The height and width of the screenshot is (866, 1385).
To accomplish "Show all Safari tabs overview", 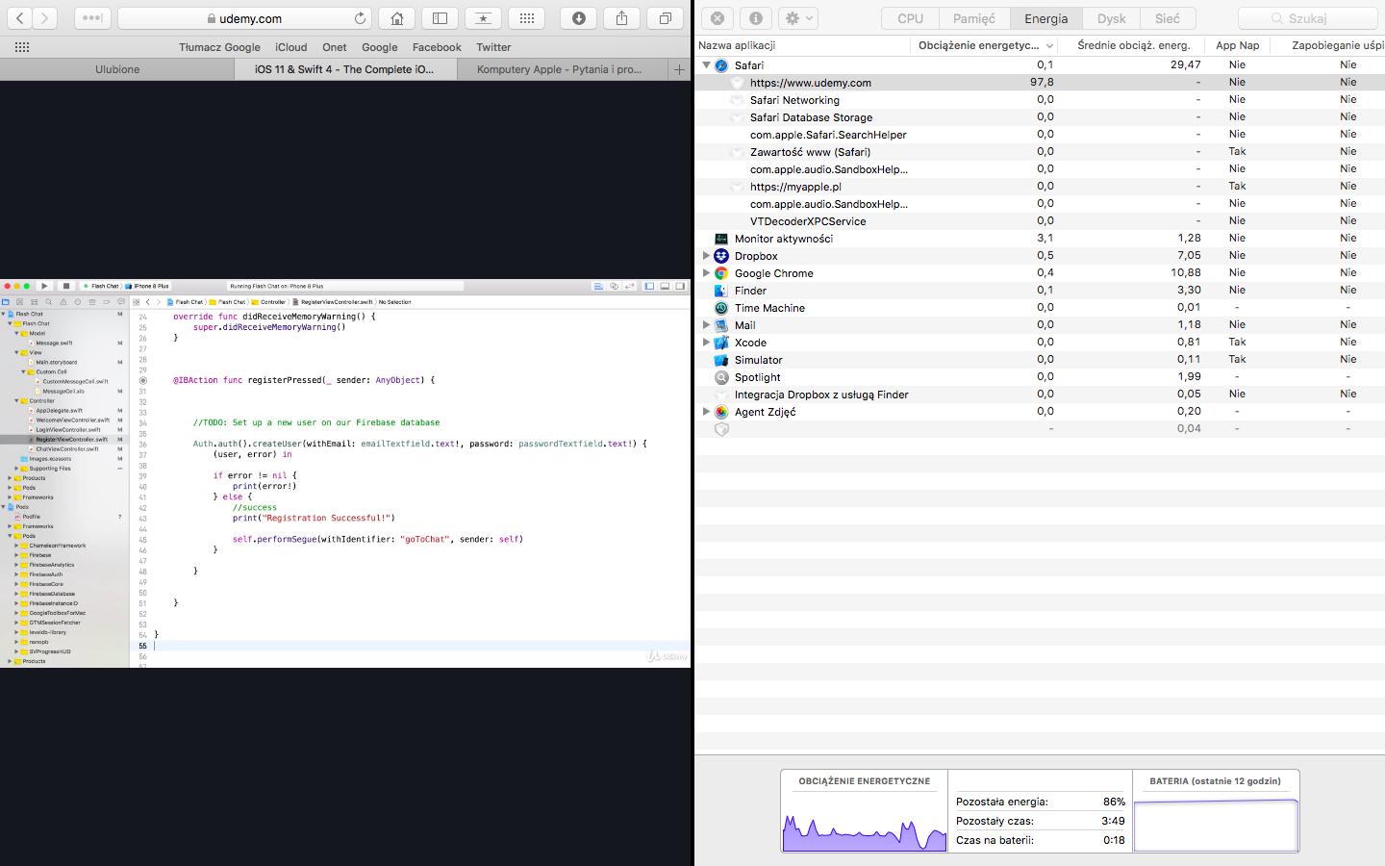I will [665, 18].
